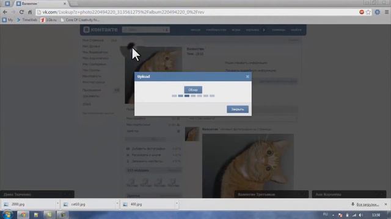Reload the page with the refresh icon
This screenshot has height=219, width=391.
pyautogui.click(x=22, y=12)
